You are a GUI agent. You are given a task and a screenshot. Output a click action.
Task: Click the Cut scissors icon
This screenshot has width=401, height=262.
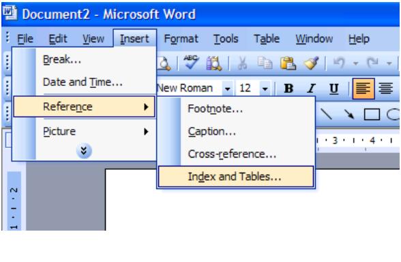click(x=242, y=63)
